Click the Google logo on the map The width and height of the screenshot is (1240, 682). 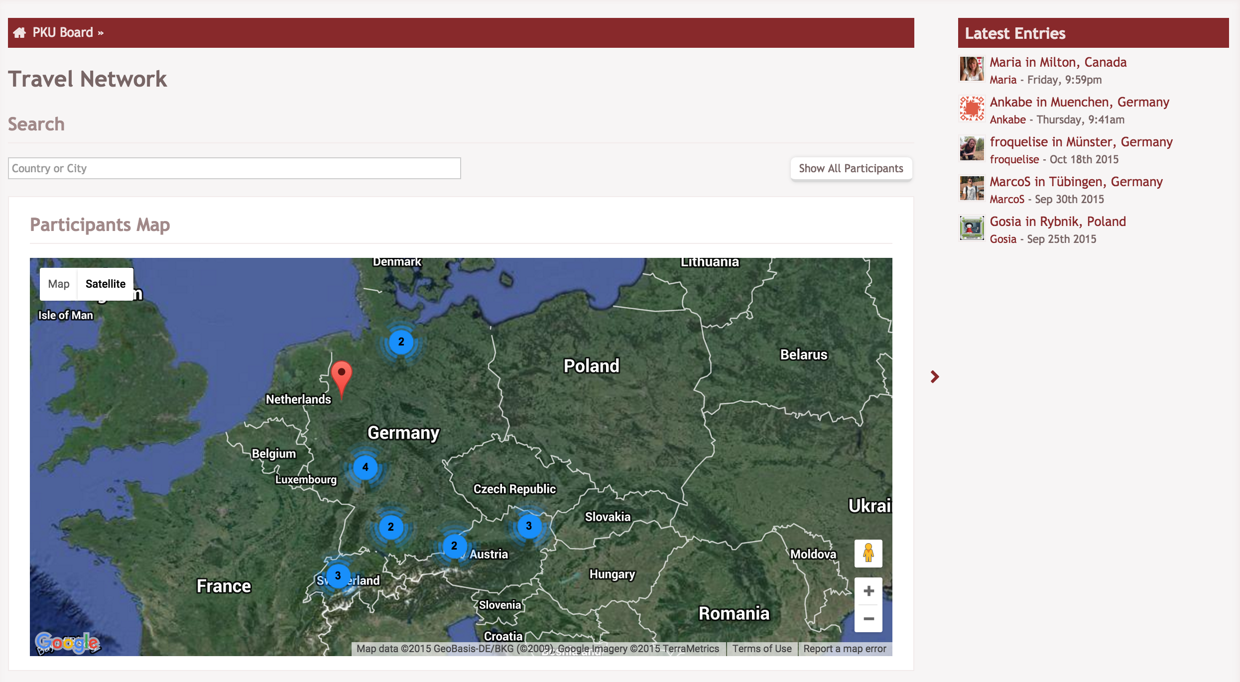pos(67,643)
